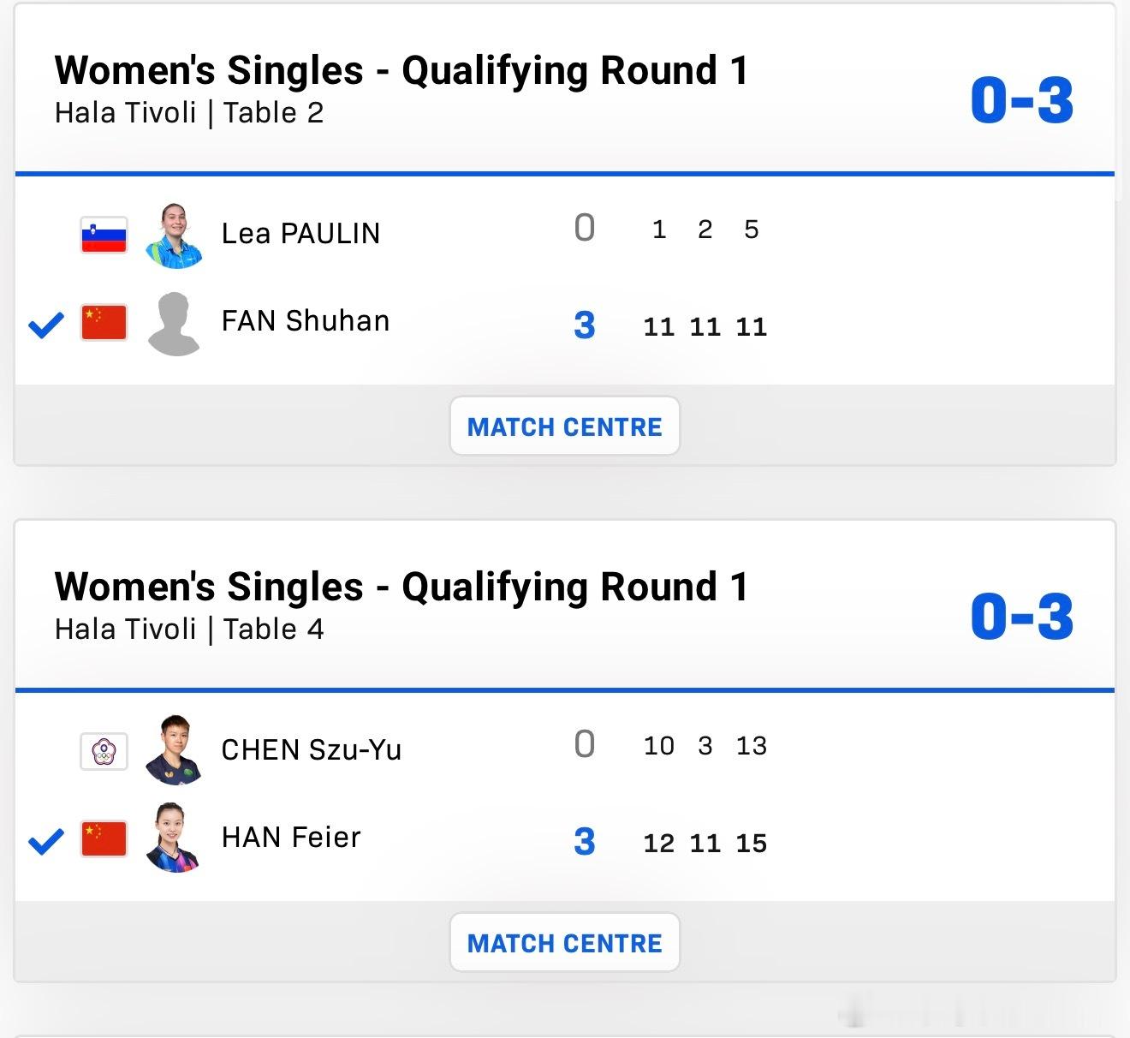1130x1038 pixels.
Task: Open Match Centre for the Table 4 match
Action: tap(565, 943)
